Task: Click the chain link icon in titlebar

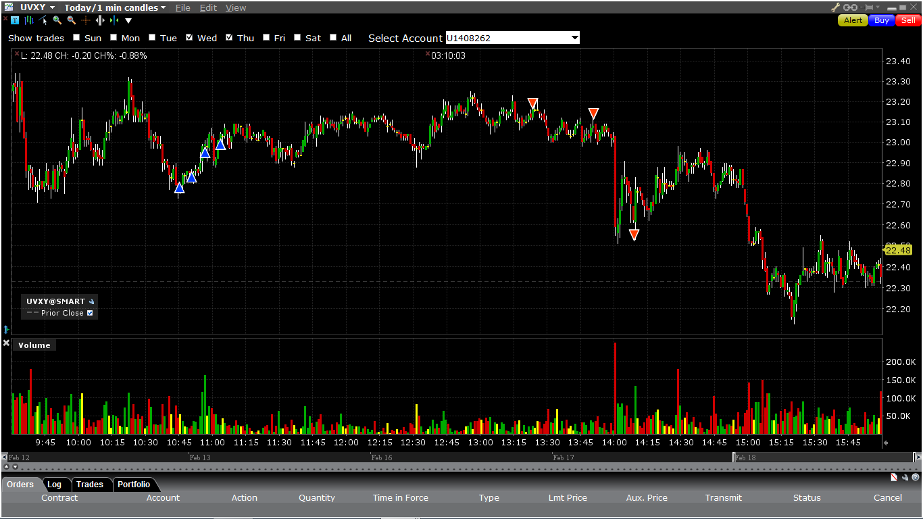Action: coord(850,7)
